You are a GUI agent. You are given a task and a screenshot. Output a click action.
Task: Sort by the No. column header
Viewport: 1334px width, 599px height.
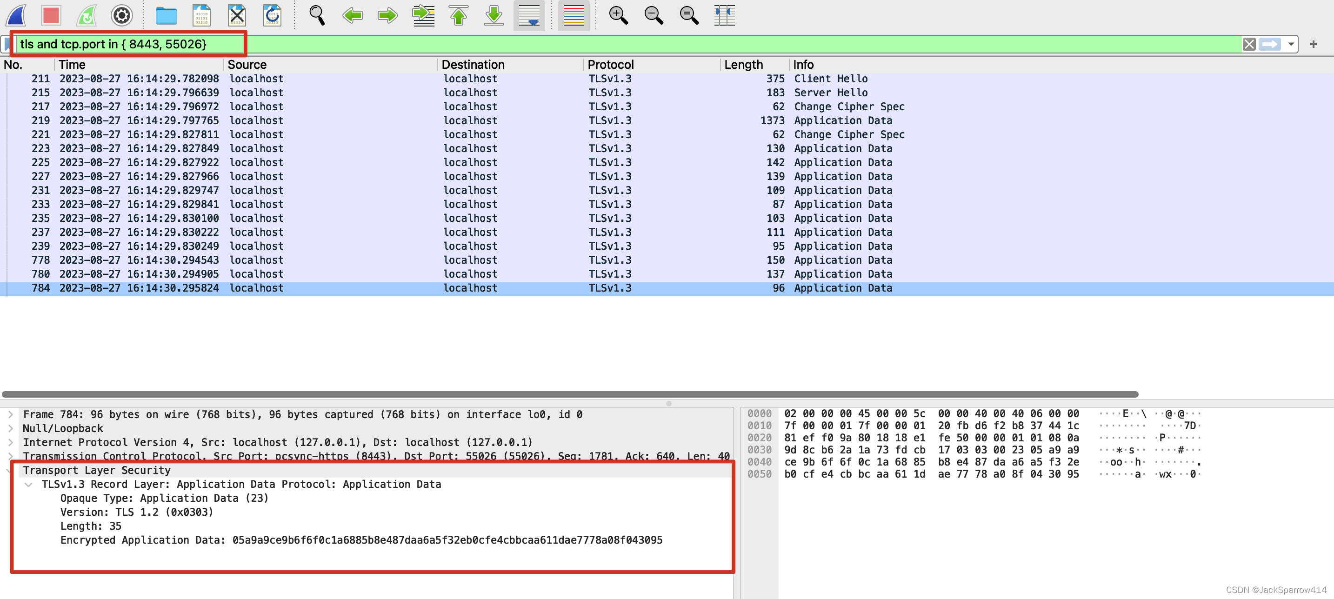click(x=27, y=65)
